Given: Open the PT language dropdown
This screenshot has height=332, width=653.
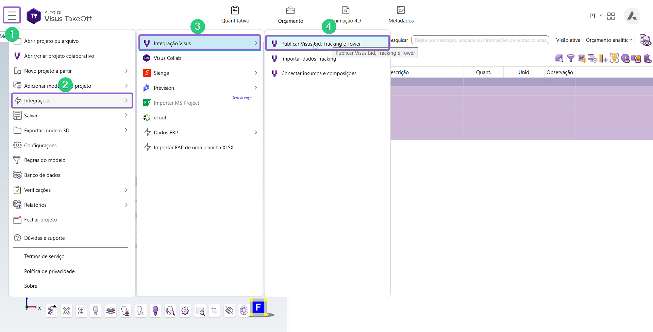Looking at the screenshot, I should click(x=596, y=16).
